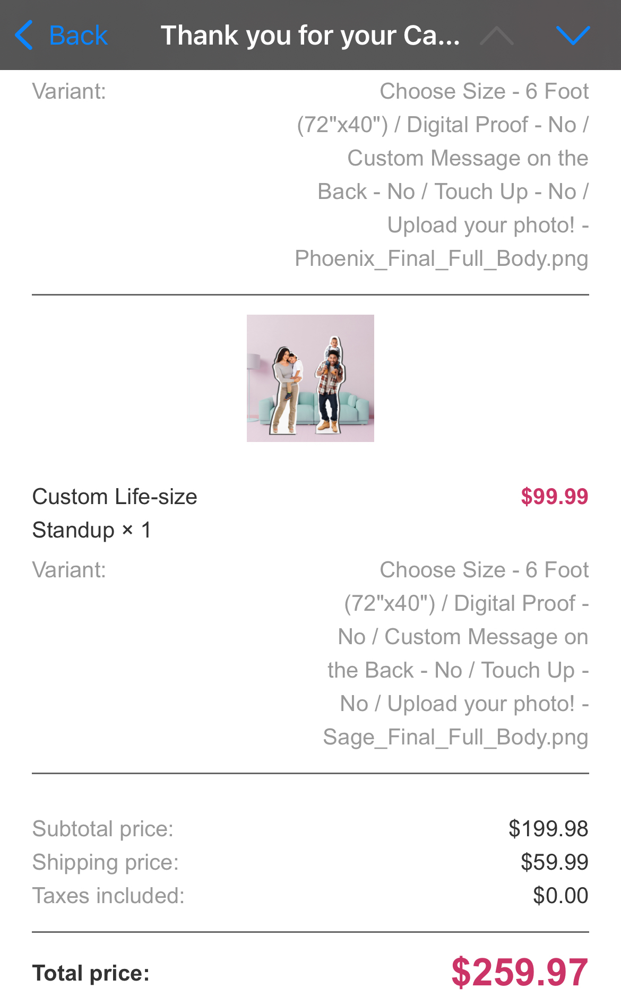The image size is (621, 1005).
Task: Tap the $99.99 item price
Action: coord(554,497)
